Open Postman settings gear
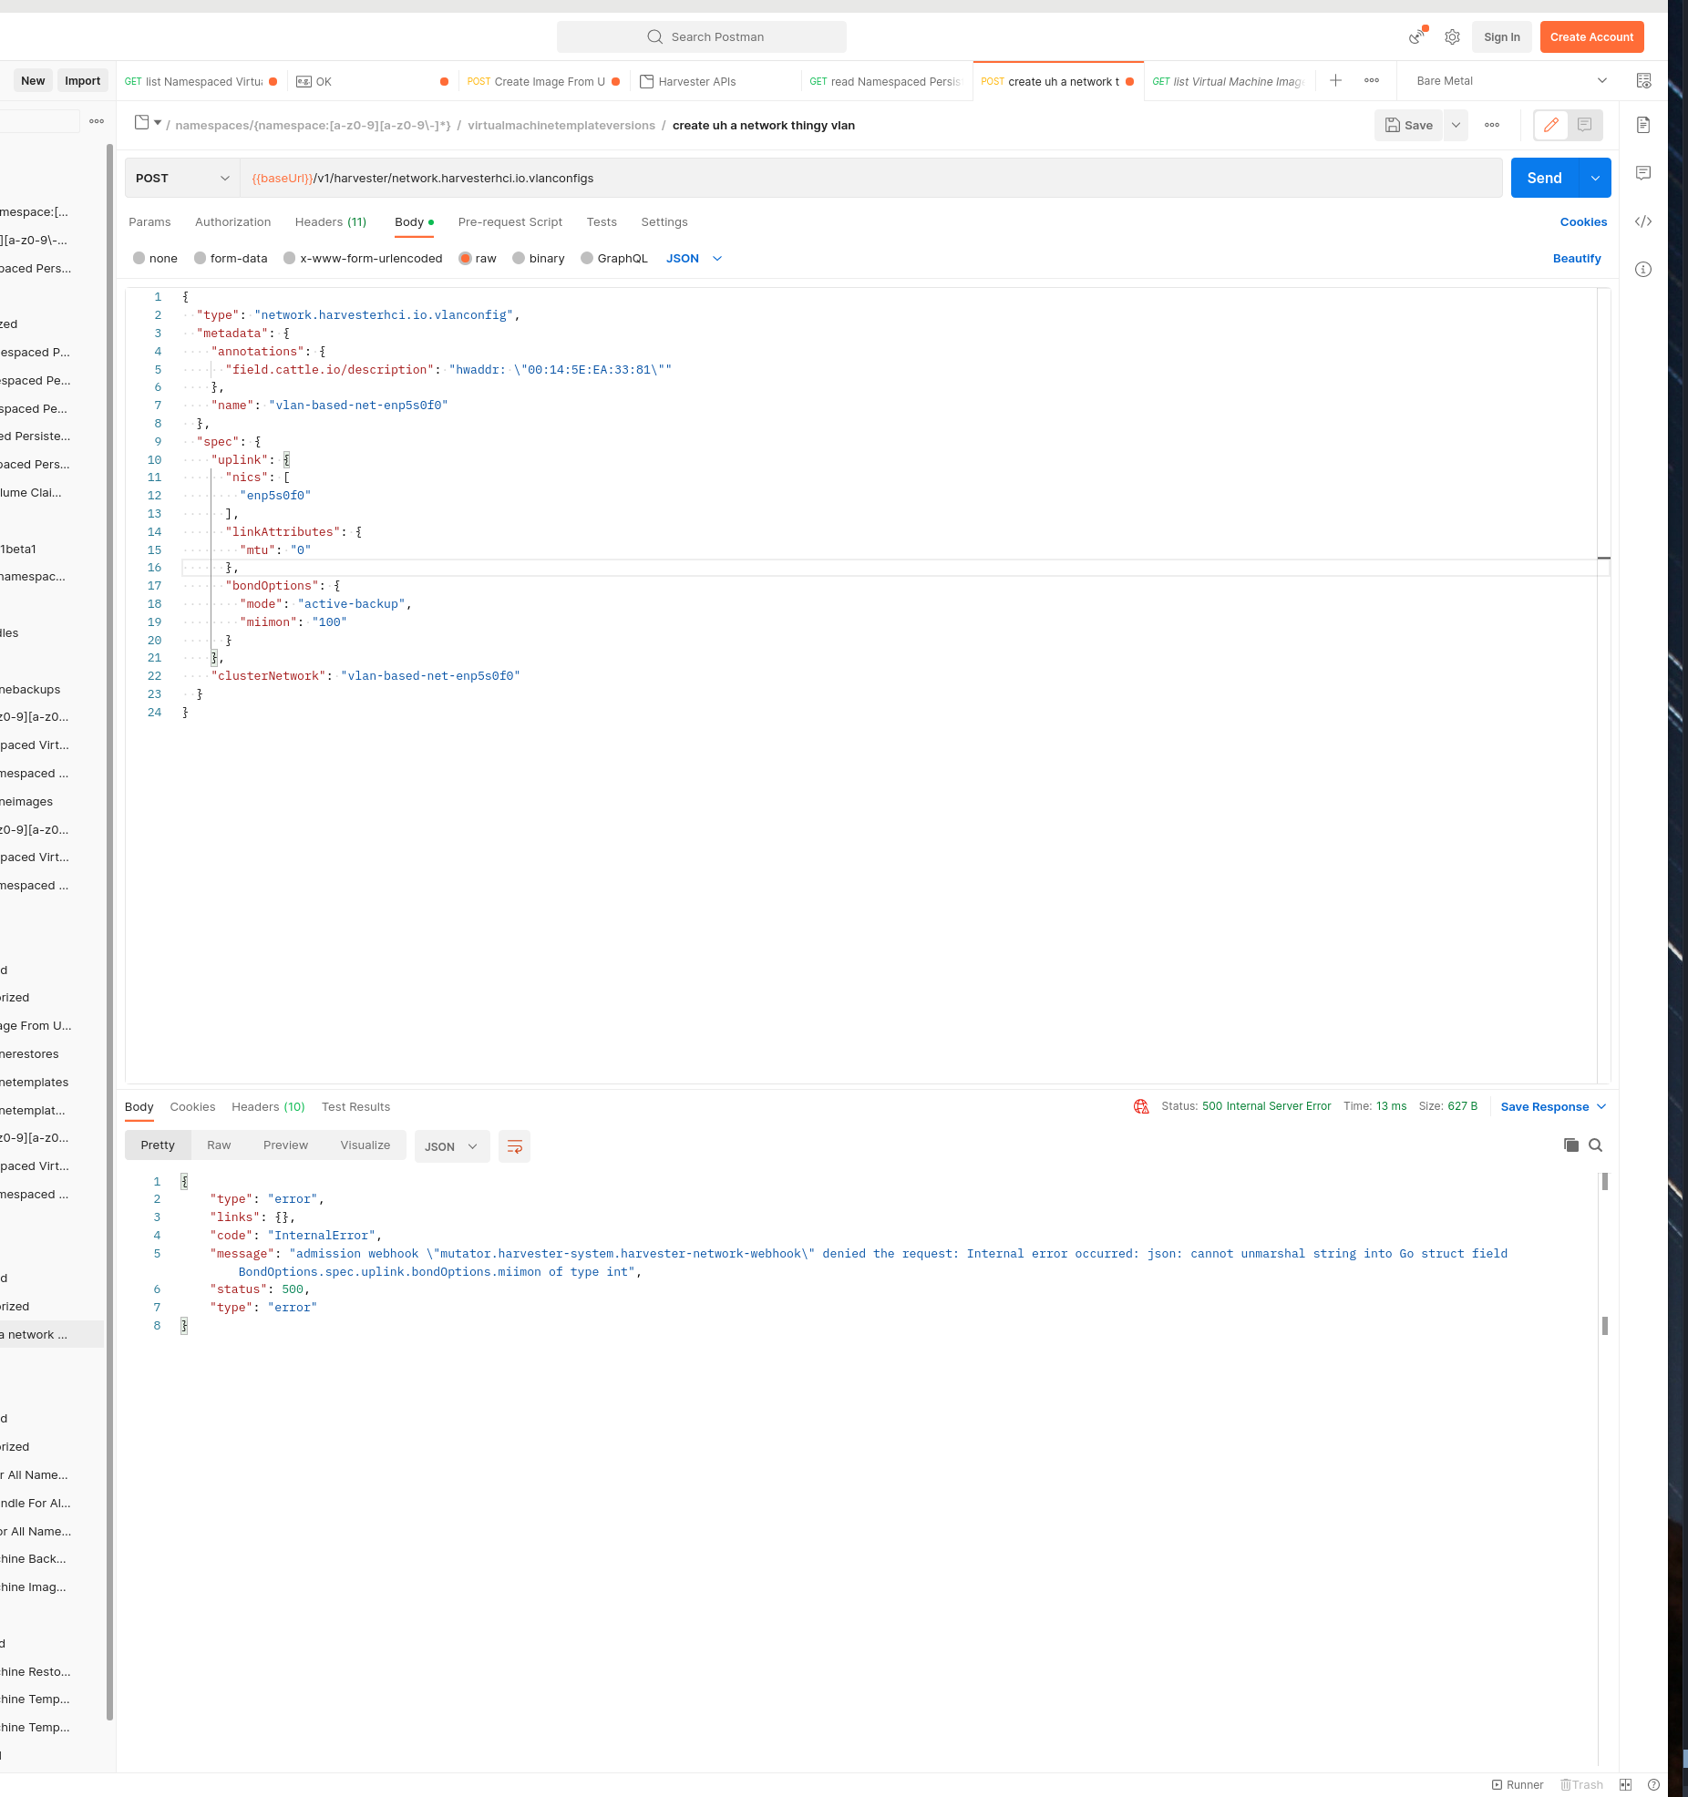 (x=1452, y=36)
